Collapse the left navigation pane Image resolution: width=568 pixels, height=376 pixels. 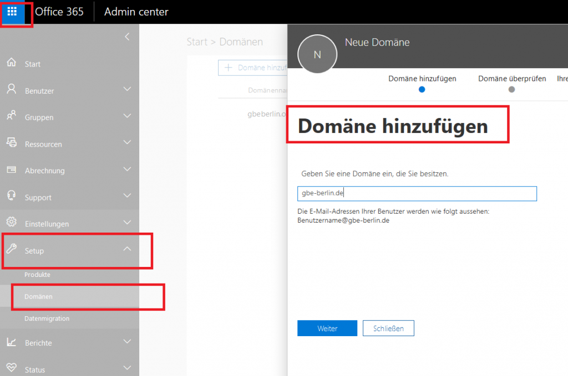(126, 37)
